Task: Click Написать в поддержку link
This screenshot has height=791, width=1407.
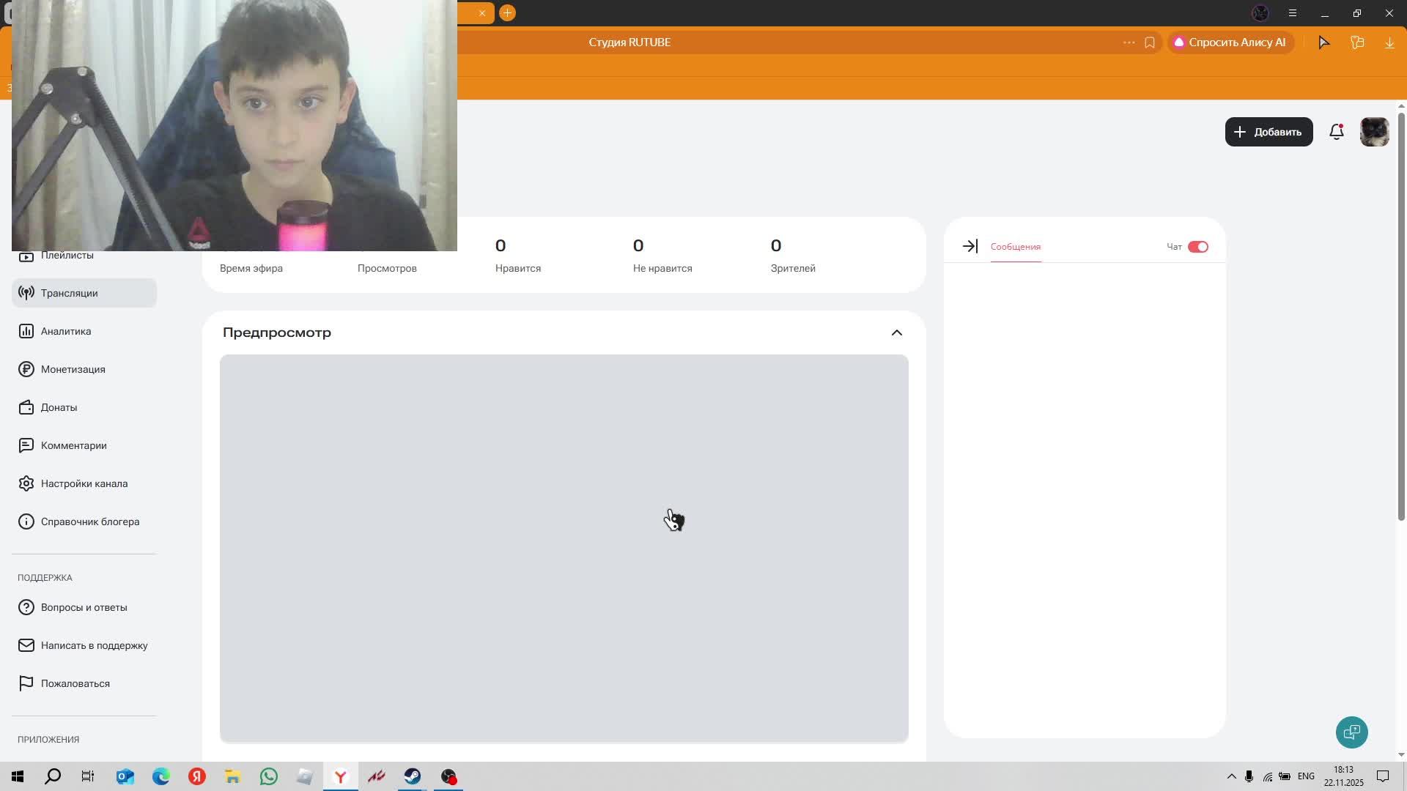Action: pos(94,645)
